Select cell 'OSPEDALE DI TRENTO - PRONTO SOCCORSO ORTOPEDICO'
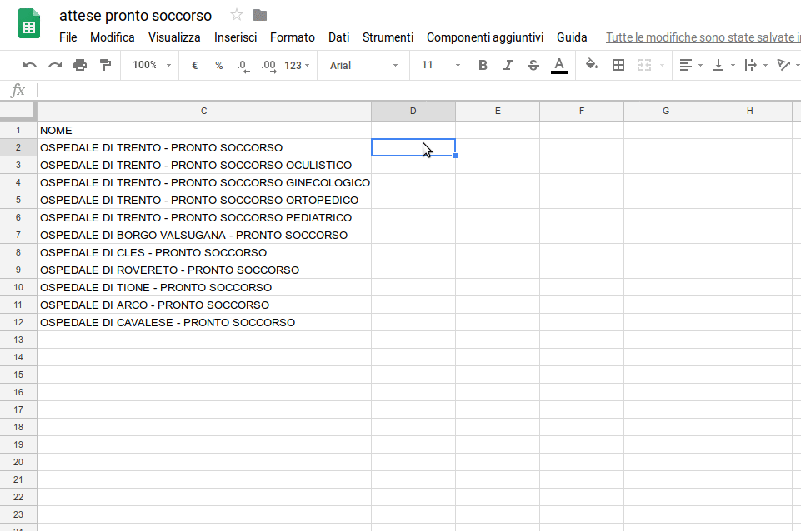The image size is (801, 531). pos(204,200)
